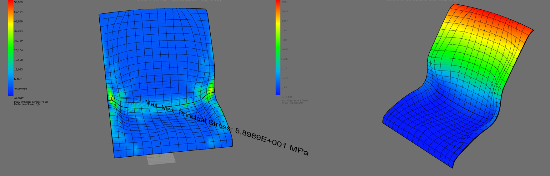550x176 pixels.
Task: Click the -0,097034 legend value
Action: pos(20,89)
